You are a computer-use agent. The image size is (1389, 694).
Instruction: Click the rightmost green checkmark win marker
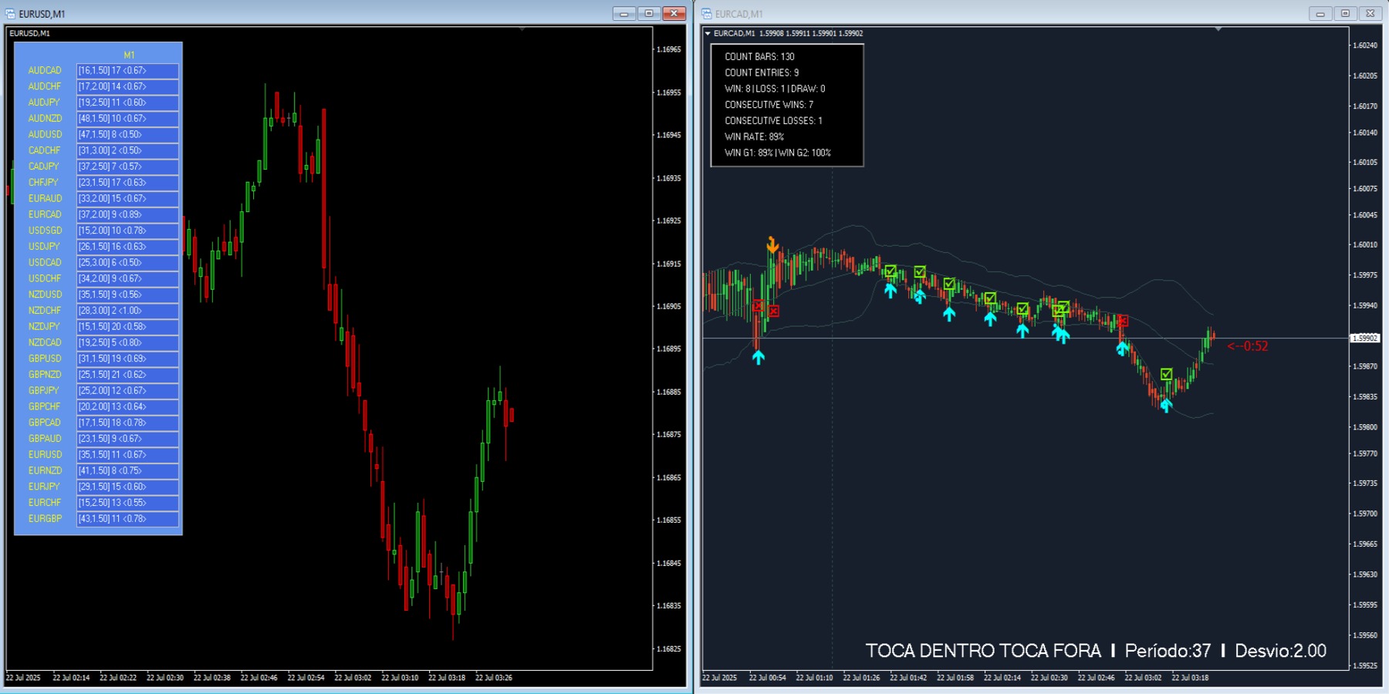pos(1167,374)
